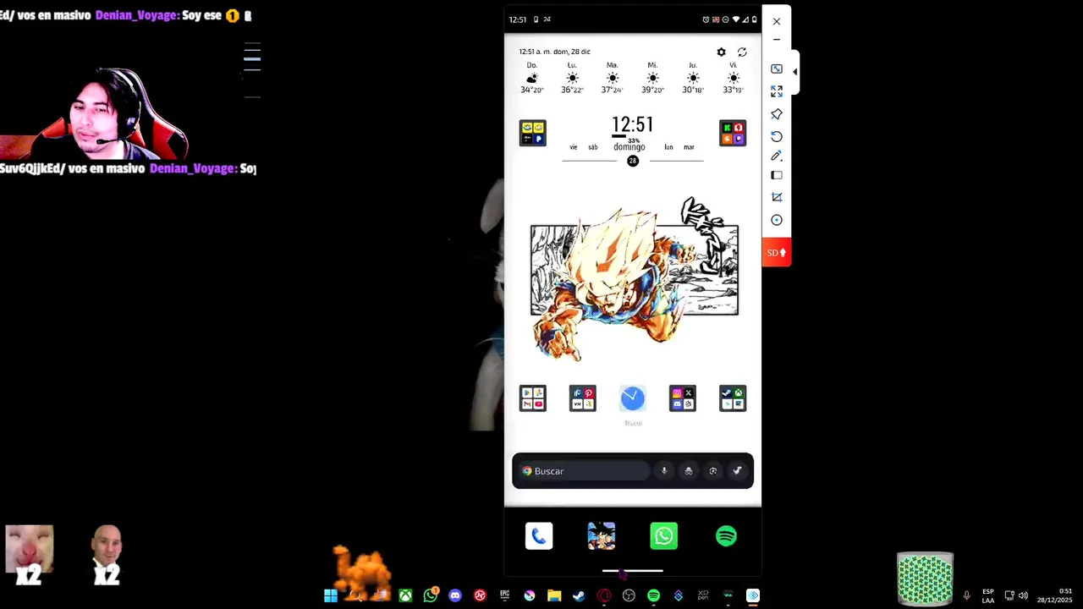Open File Explorer from the taskbar

coord(554,595)
